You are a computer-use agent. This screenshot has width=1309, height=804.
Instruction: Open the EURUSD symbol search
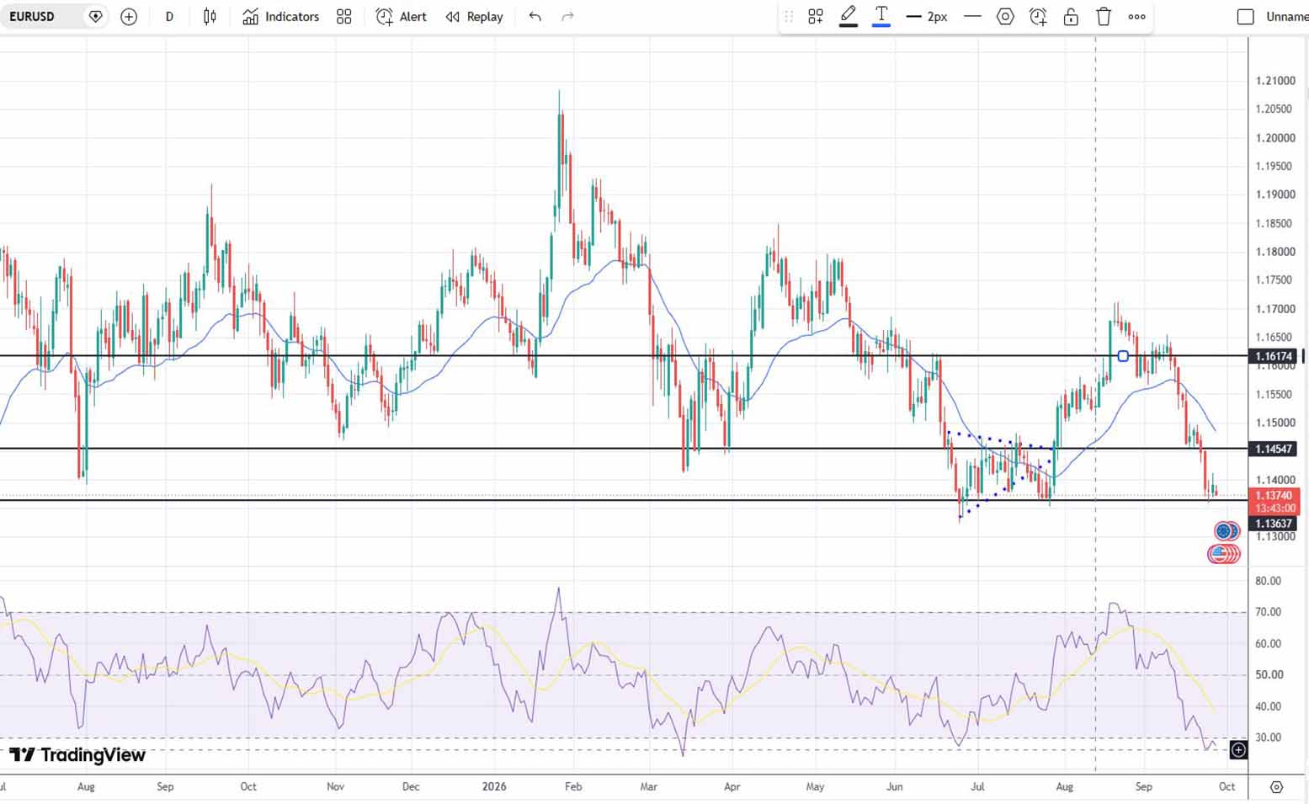pos(33,17)
